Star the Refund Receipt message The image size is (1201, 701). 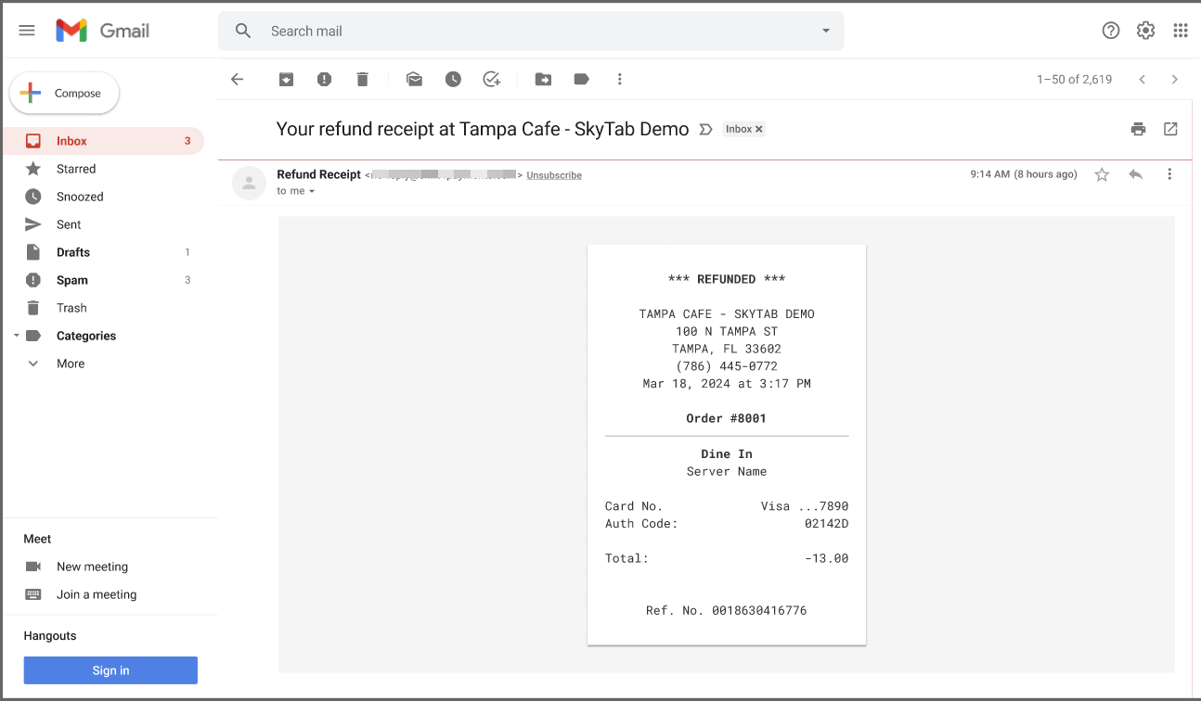click(1102, 174)
